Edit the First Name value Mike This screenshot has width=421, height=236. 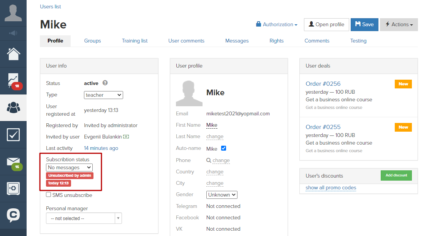pyautogui.click(x=212, y=125)
